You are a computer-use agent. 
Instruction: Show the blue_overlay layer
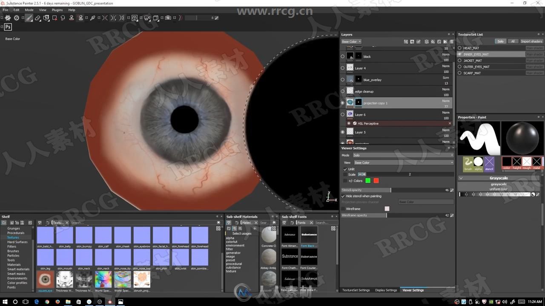343,79
